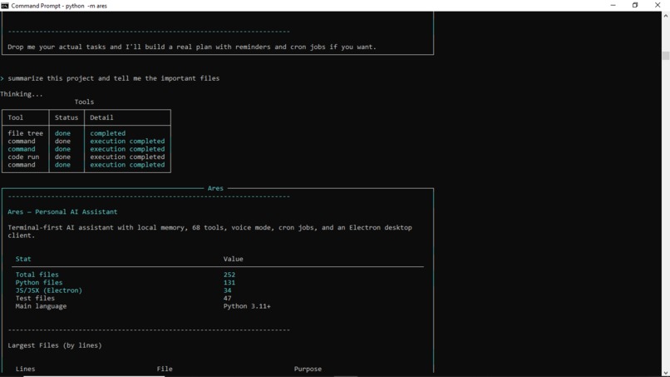Close the Command Prompt window
Image resolution: width=670 pixels, height=377 pixels.
tap(658, 5)
